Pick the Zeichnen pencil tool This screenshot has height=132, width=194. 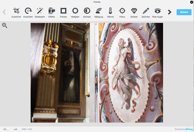pos(146,13)
